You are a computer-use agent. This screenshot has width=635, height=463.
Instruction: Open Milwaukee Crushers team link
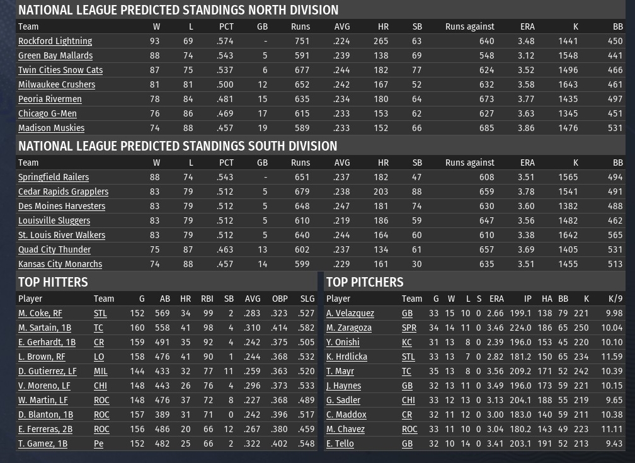click(x=57, y=84)
